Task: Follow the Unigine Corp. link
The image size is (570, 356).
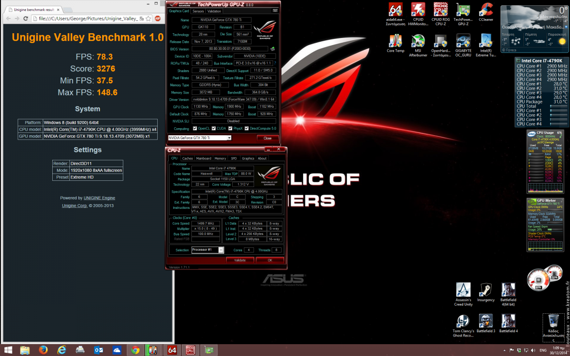Action: [75, 206]
